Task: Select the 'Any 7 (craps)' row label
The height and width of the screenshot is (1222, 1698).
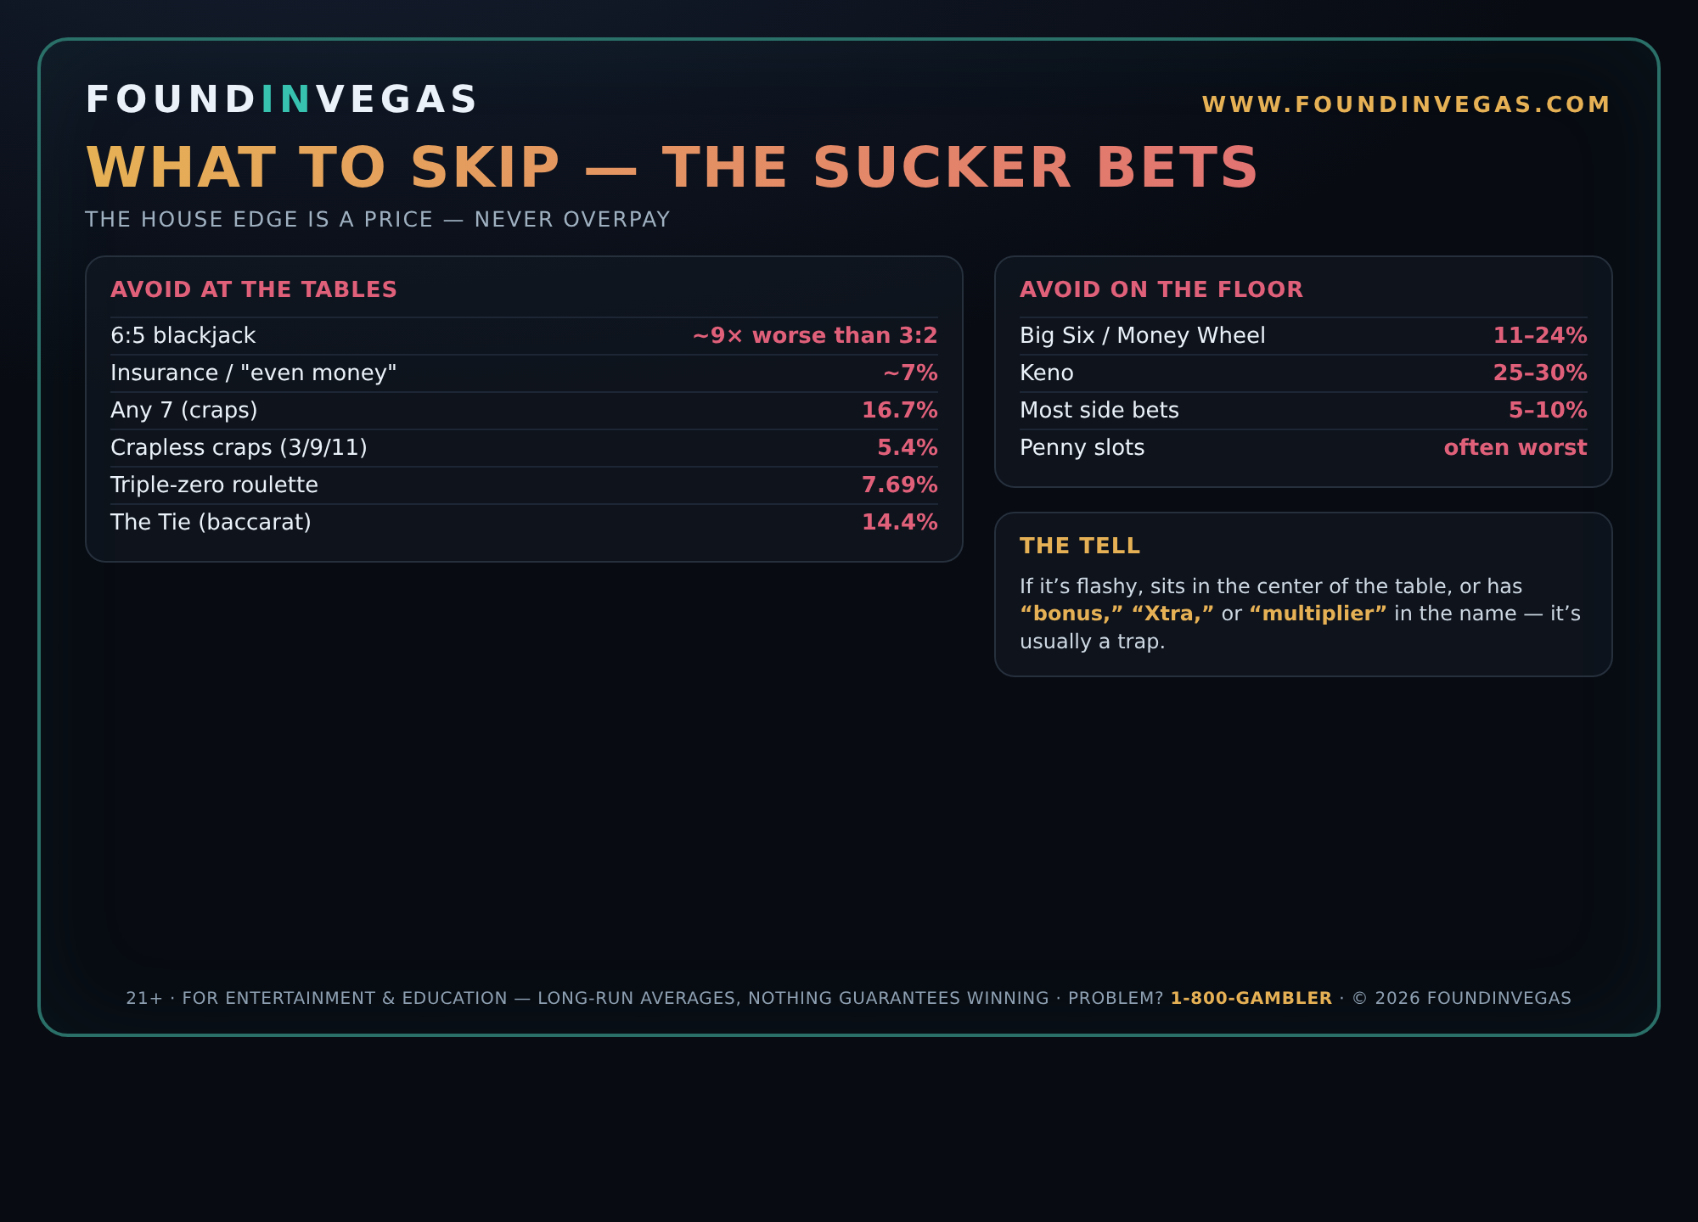Action: click(184, 411)
